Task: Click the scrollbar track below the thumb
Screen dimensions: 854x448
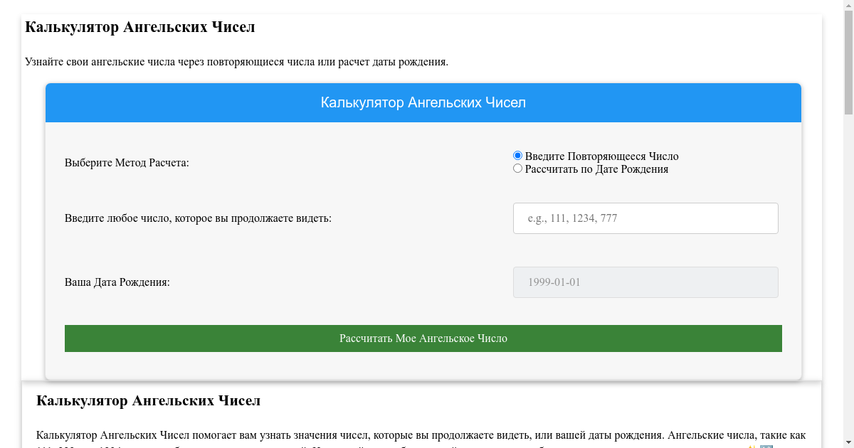Action: pyautogui.click(x=848, y=284)
